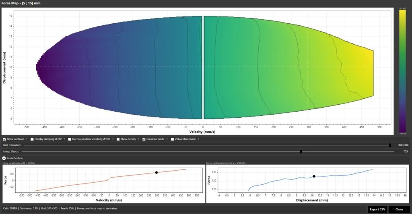Enable the Virtual shim mode checkbox
The image size is (412, 214).
click(x=172, y=139)
